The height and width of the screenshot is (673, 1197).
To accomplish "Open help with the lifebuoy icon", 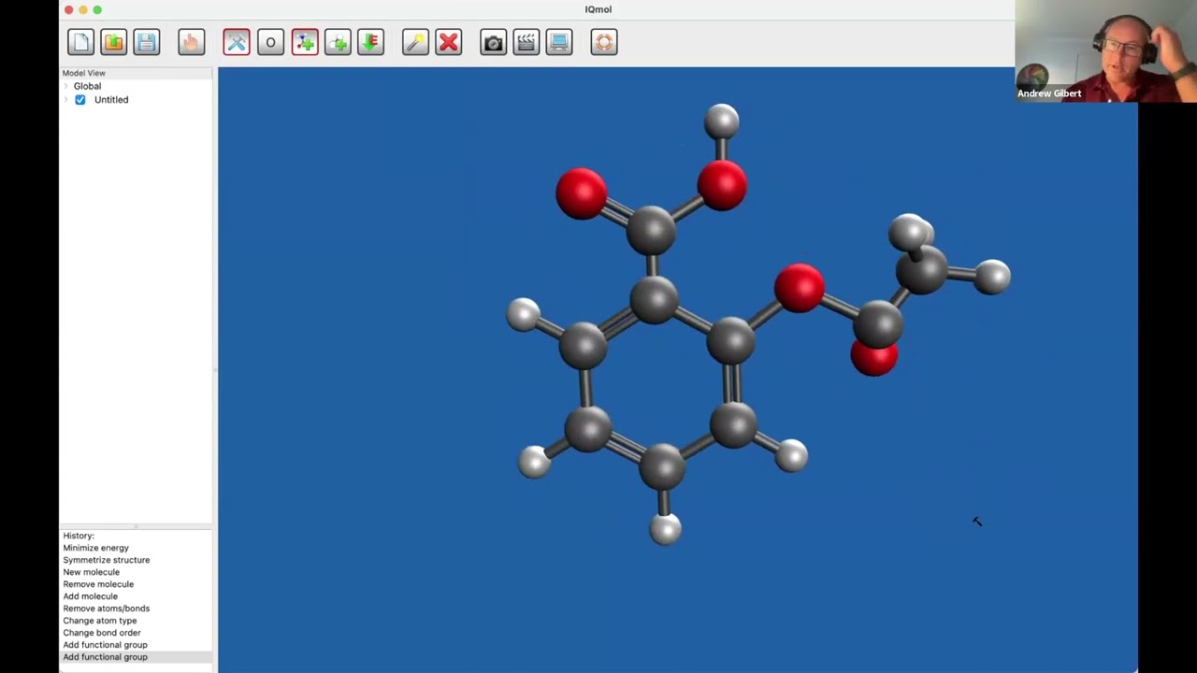I will (604, 42).
